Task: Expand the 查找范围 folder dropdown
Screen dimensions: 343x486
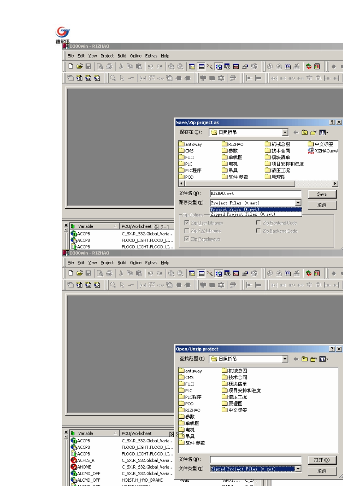Action: pyautogui.click(x=285, y=359)
